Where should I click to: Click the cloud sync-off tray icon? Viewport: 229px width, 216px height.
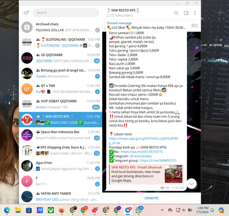tap(170, 210)
